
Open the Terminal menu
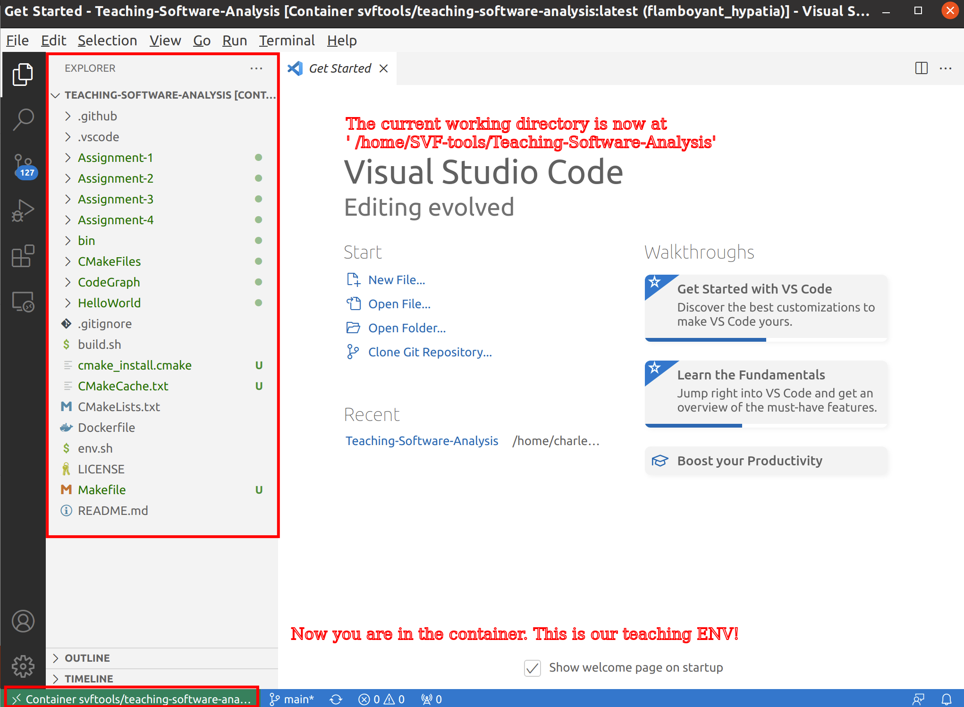[x=287, y=41]
